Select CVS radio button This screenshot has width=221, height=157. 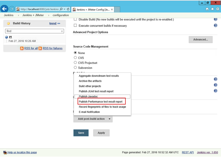(75, 58)
